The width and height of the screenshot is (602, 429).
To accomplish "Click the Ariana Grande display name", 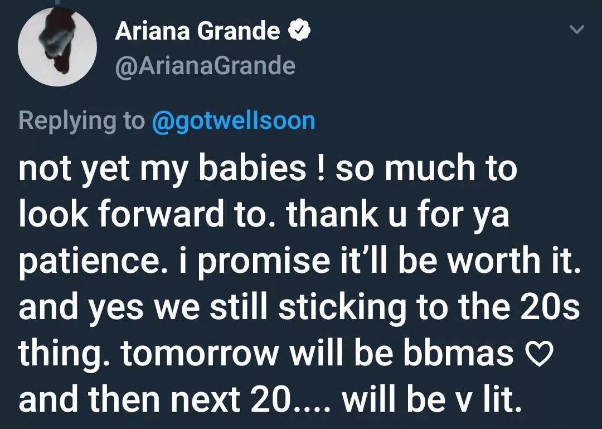I will pos(197,31).
